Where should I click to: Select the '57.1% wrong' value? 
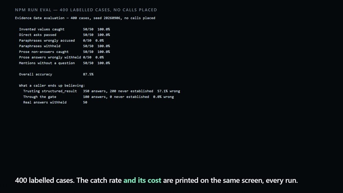click(x=169, y=91)
